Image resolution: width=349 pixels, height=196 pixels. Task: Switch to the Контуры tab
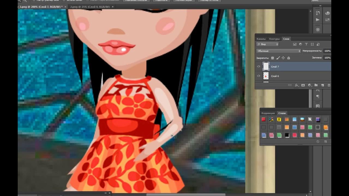274,39
